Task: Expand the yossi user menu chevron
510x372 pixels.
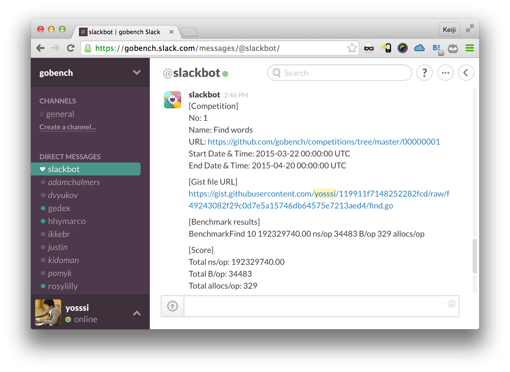Action: 137,313
